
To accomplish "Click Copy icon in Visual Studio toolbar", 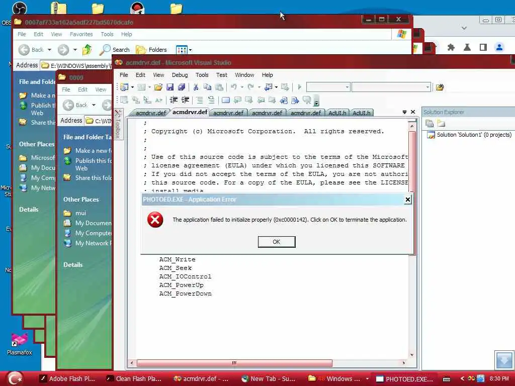I will pos(207,87).
